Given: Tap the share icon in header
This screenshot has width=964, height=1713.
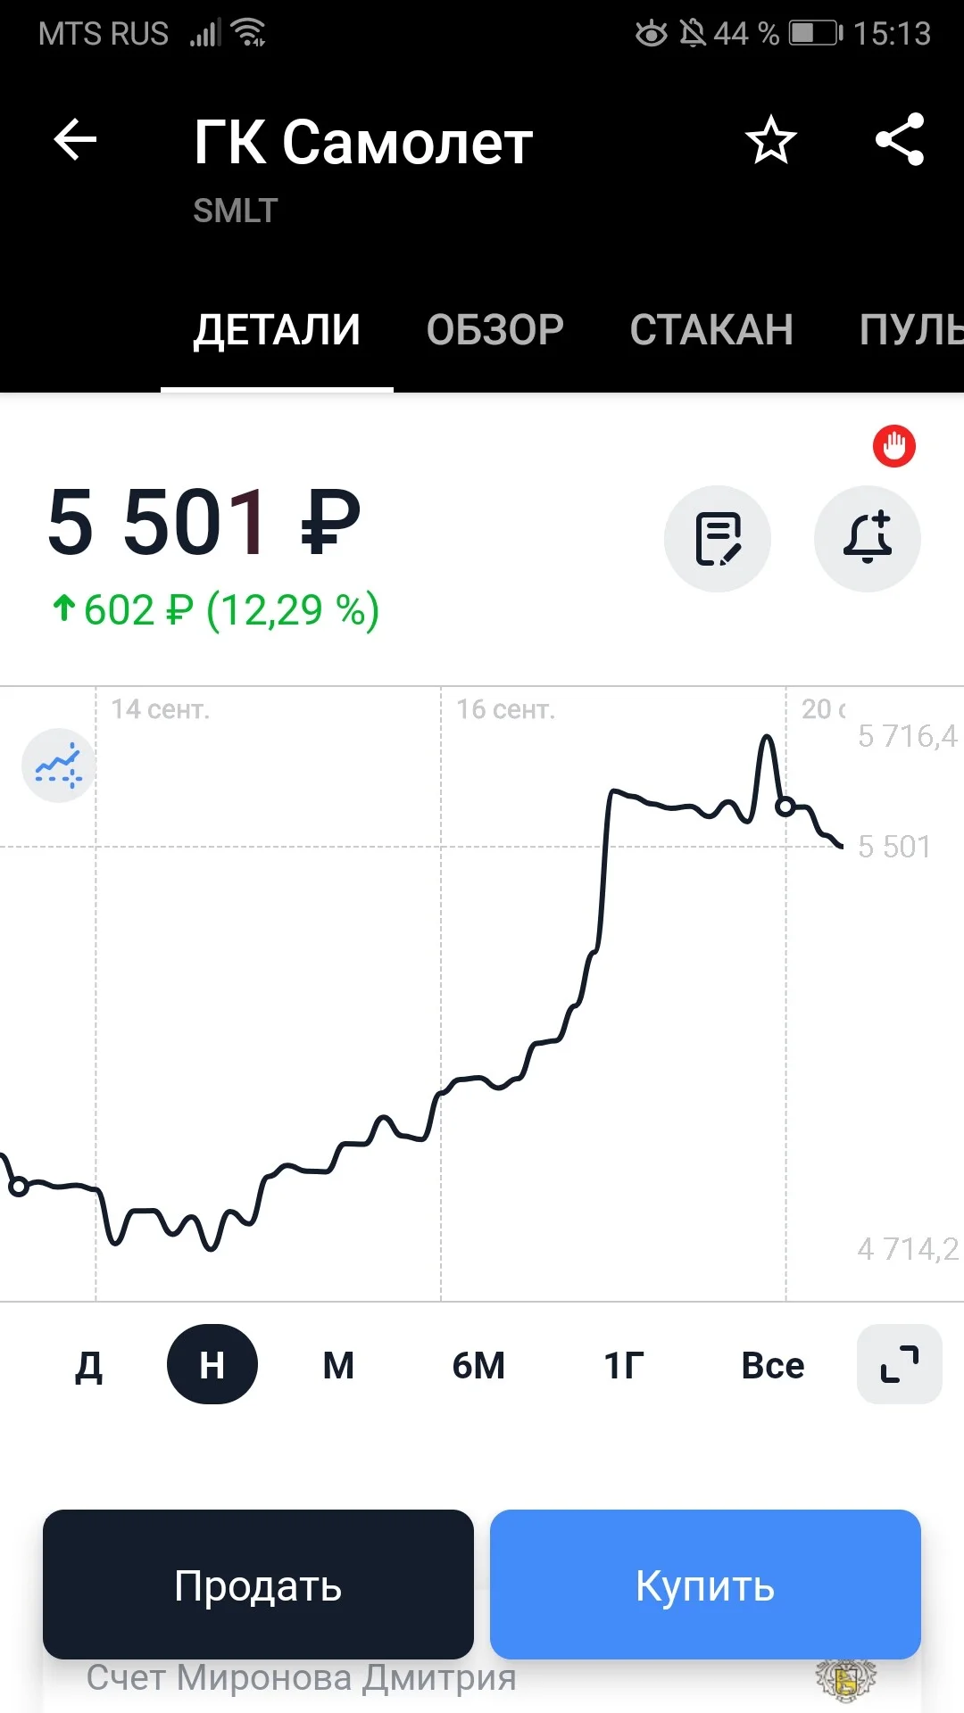Looking at the screenshot, I should [900, 139].
